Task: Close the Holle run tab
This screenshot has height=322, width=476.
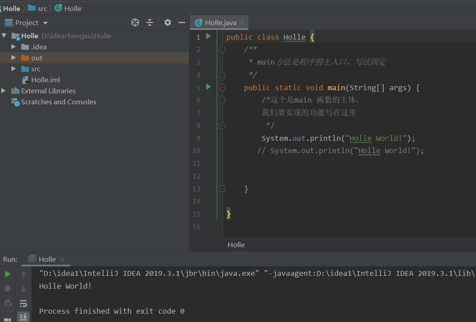Action: pyautogui.click(x=62, y=260)
